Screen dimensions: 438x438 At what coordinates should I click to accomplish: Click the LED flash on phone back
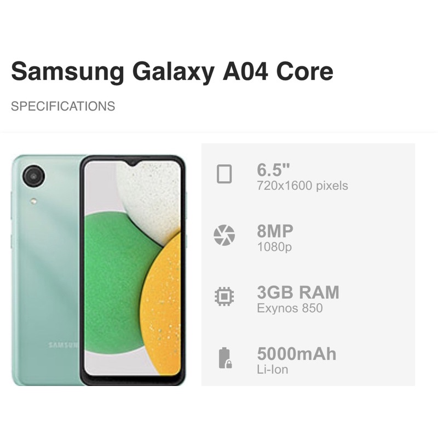pos(34,200)
